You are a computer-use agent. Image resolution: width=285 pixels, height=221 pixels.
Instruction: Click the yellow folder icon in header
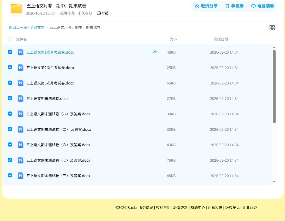coord(16,8)
